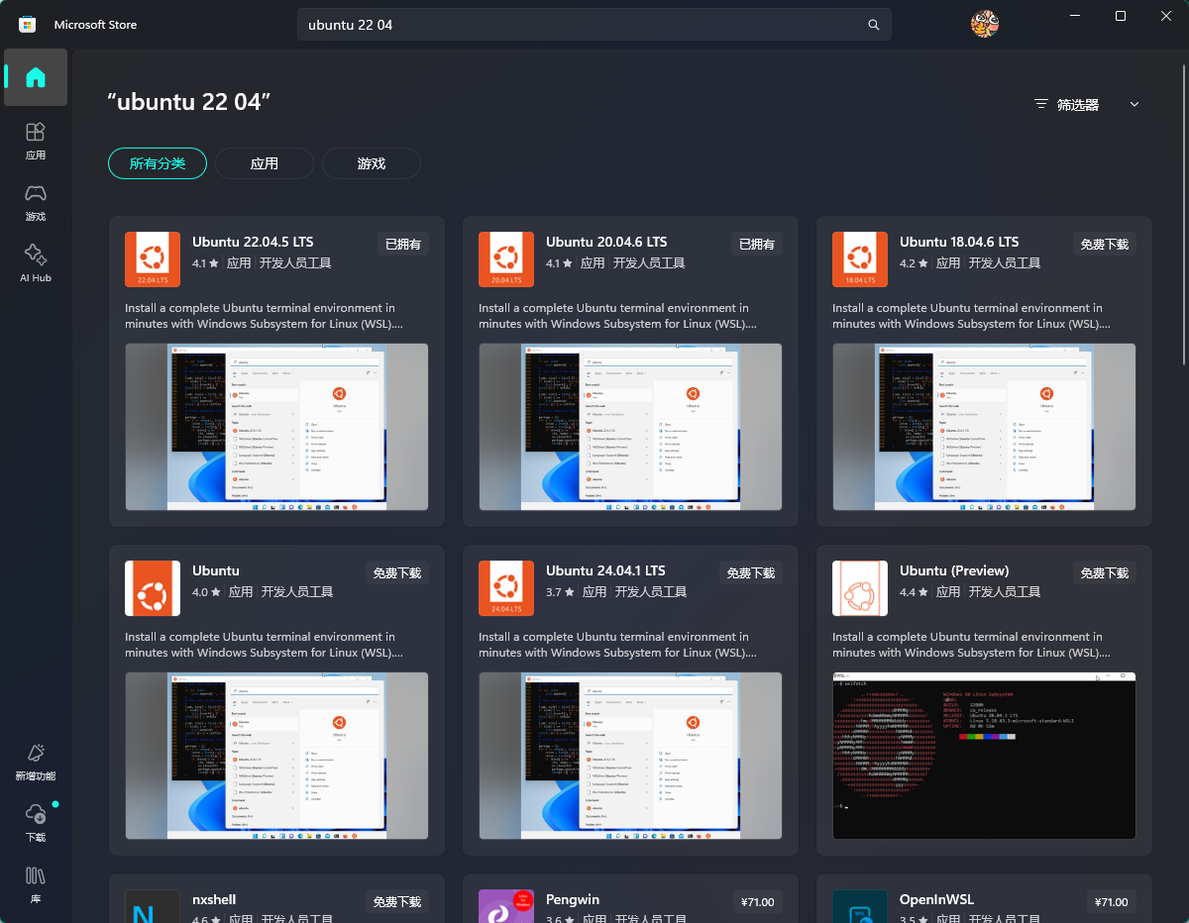Viewport: 1189px width, 923px height.
Task: Open 库 (Library) in sidebar
Action: [x=36, y=884]
